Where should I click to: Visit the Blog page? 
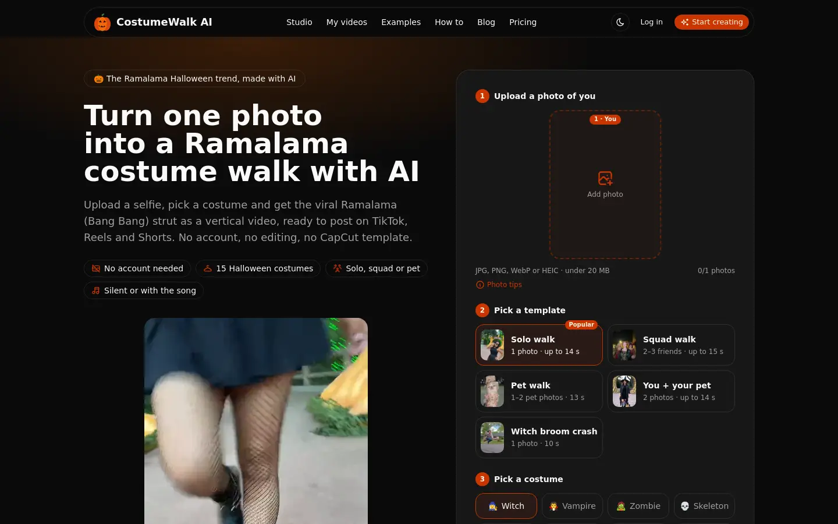coord(486,22)
